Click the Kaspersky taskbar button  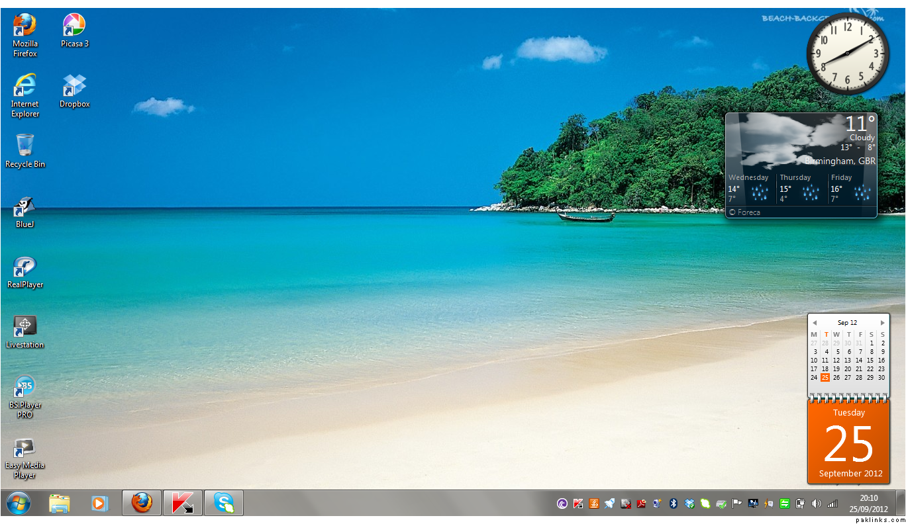click(x=182, y=503)
